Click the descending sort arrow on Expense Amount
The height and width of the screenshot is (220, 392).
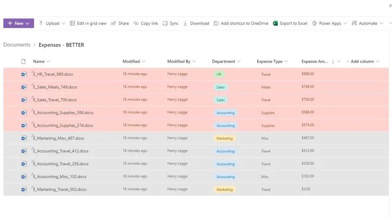tap(333, 62)
